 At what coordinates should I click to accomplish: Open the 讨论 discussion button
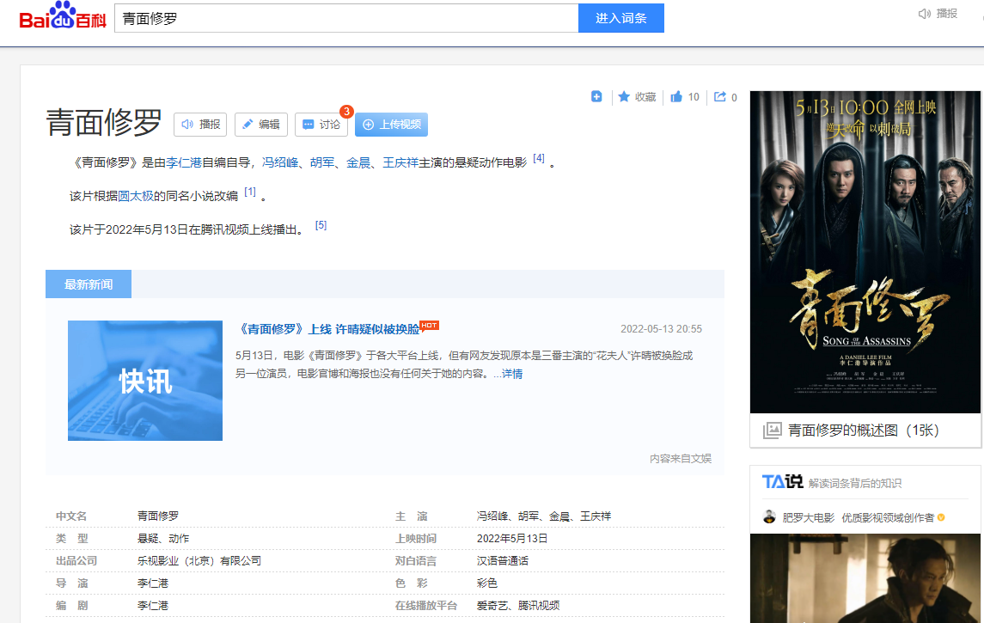[x=321, y=125]
